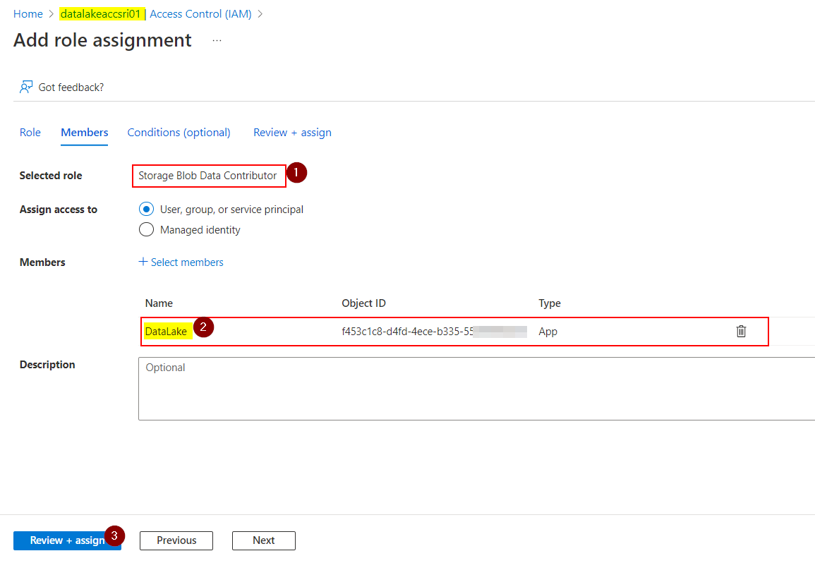Click the Name column header
This screenshot has height=563, width=815.
tap(159, 303)
